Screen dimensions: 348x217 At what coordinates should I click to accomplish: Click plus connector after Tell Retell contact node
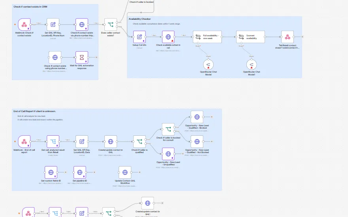click(x=302, y=37)
